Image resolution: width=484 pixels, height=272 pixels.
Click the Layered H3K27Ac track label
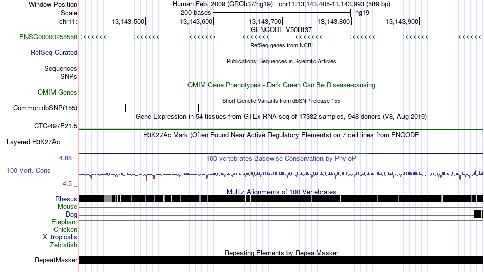[x=33, y=142]
